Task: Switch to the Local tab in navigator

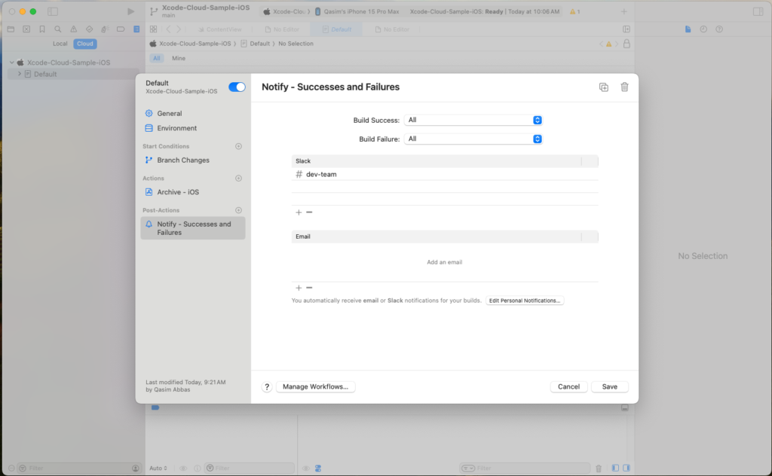Action: (60, 44)
